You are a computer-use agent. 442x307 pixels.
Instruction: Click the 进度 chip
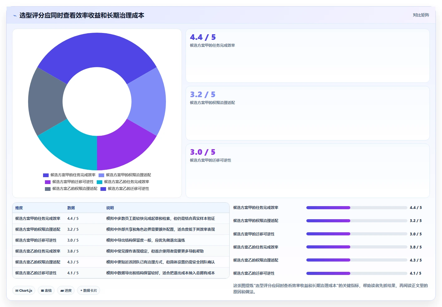point(66,290)
